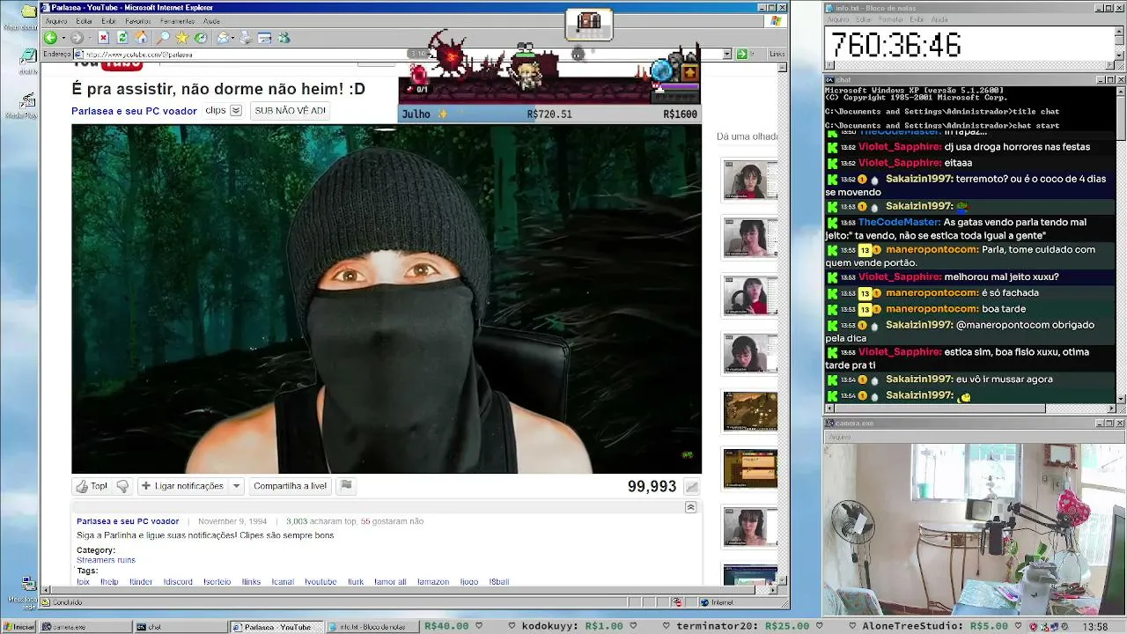1127x634 pixels.
Task: Print the page with the printer icon
Action: click(246, 38)
